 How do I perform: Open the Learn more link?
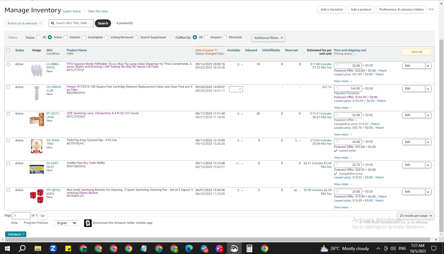point(72,11)
